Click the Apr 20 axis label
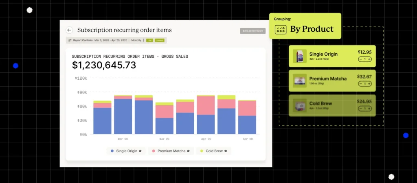The width and height of the screenshot is (417, 183). click(x=247, y=139)
